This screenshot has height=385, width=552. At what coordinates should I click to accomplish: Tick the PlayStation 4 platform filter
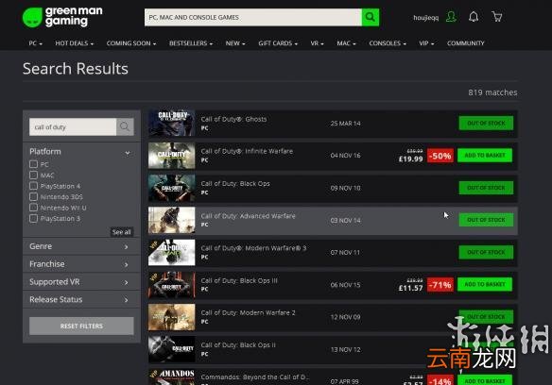tap(33, 186)
